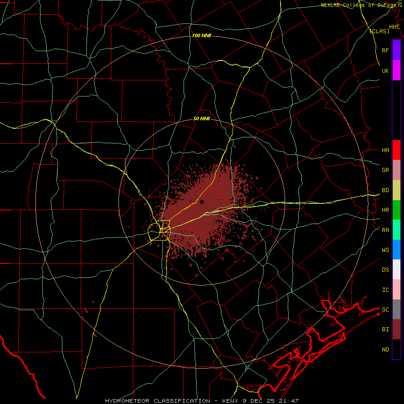Click the Hydrometeor Classification KEWX timestamp caption
Screen dimensions: 404x404
pyautogui.click(x=202, y=401)
